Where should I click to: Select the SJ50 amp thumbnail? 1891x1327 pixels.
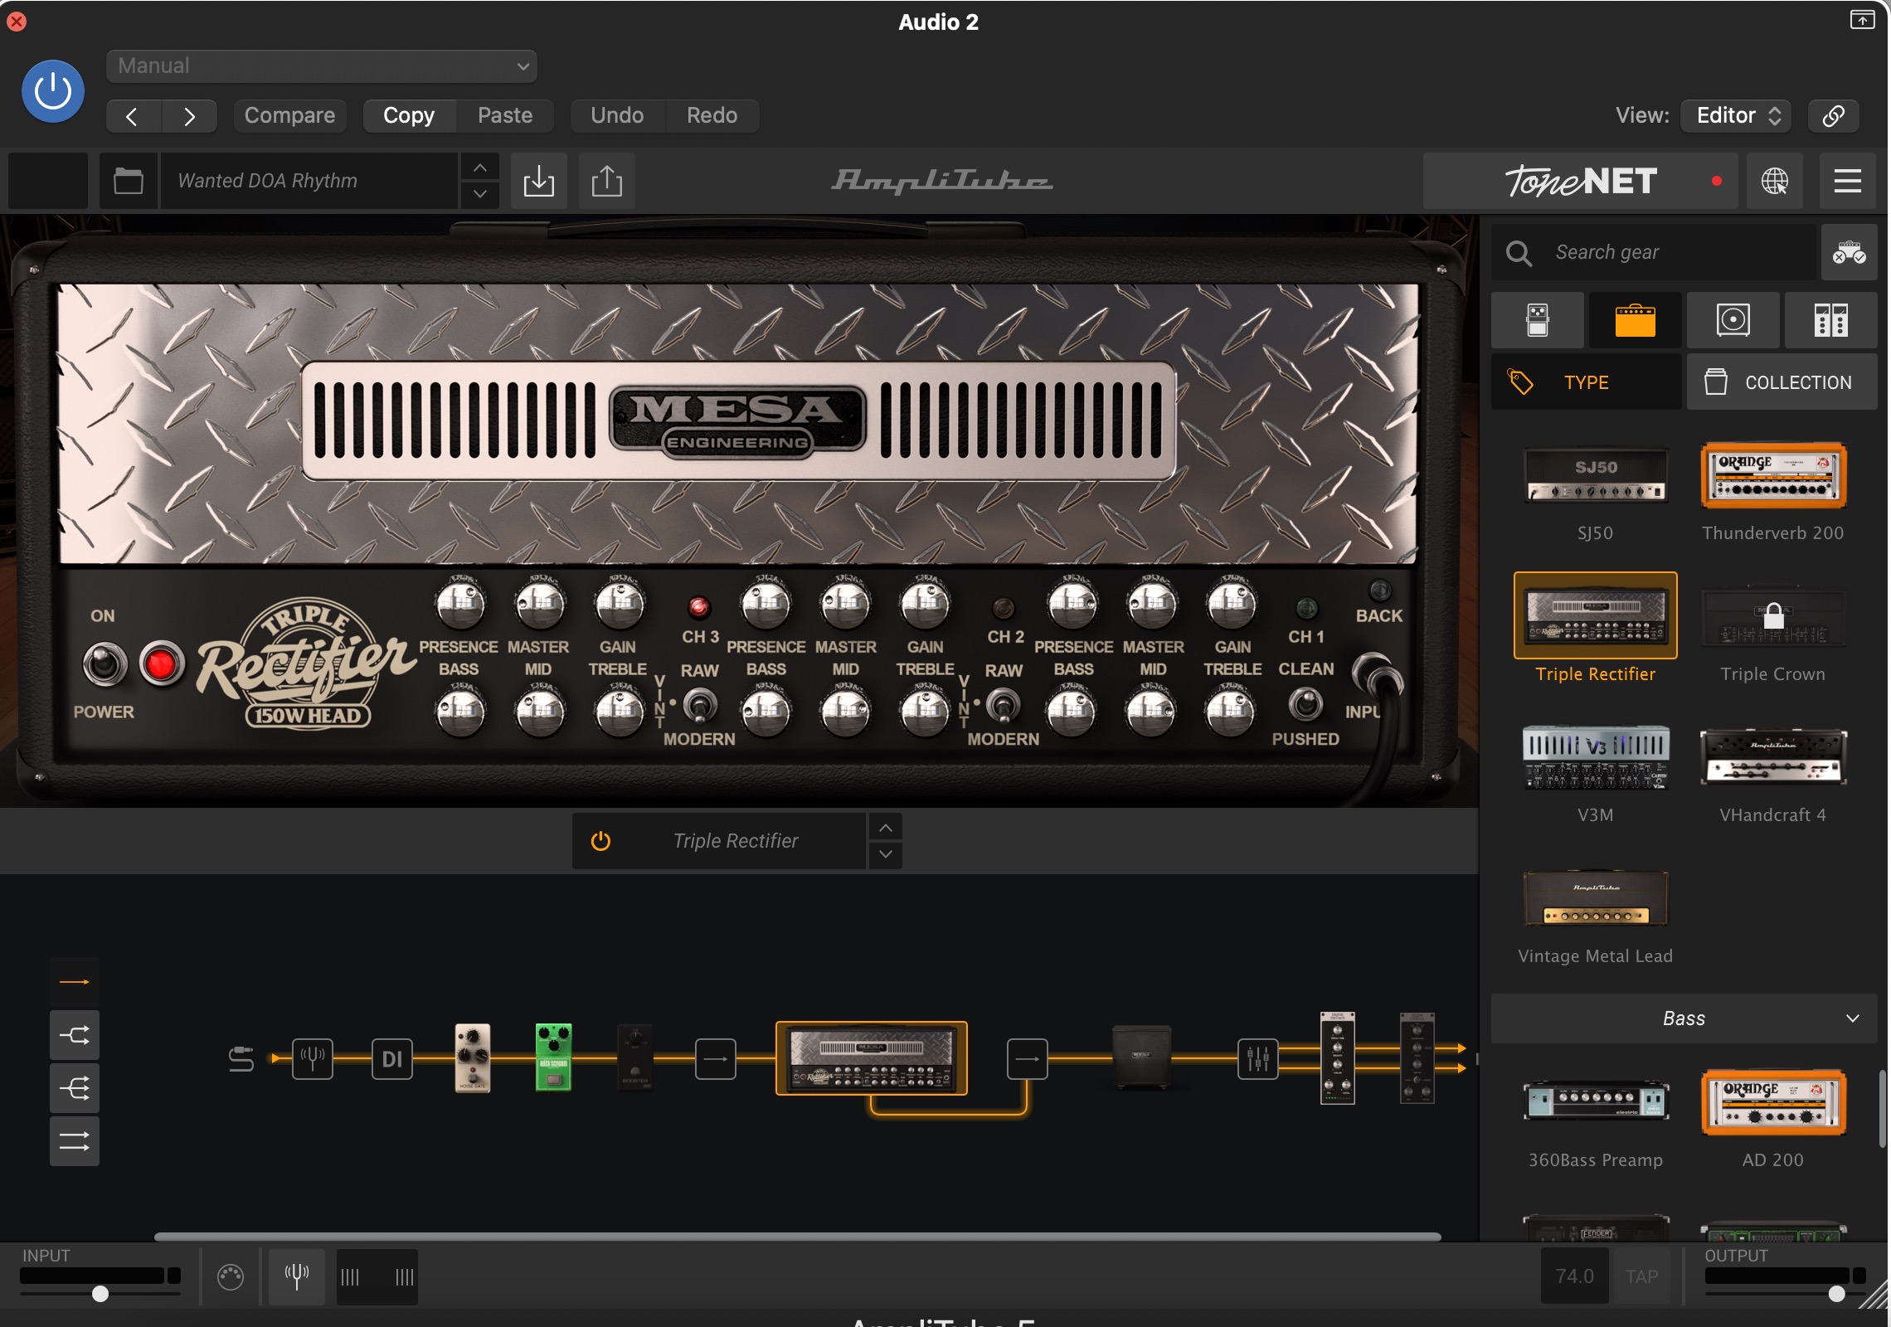coord(1596,476)
